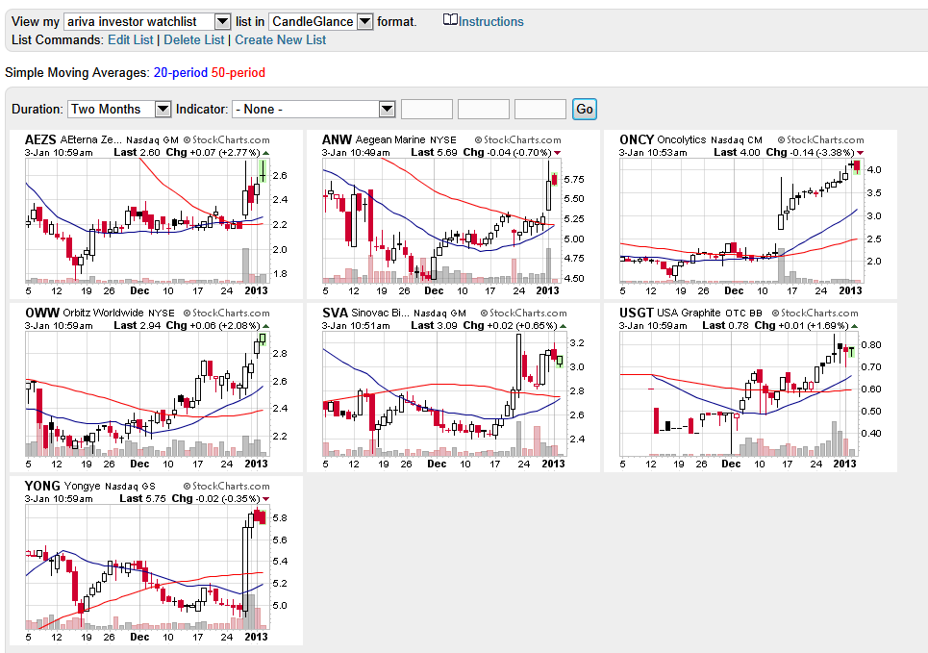
Task: Click 'Last 0.78' on the USGT chart
Action: coord(725,326)
